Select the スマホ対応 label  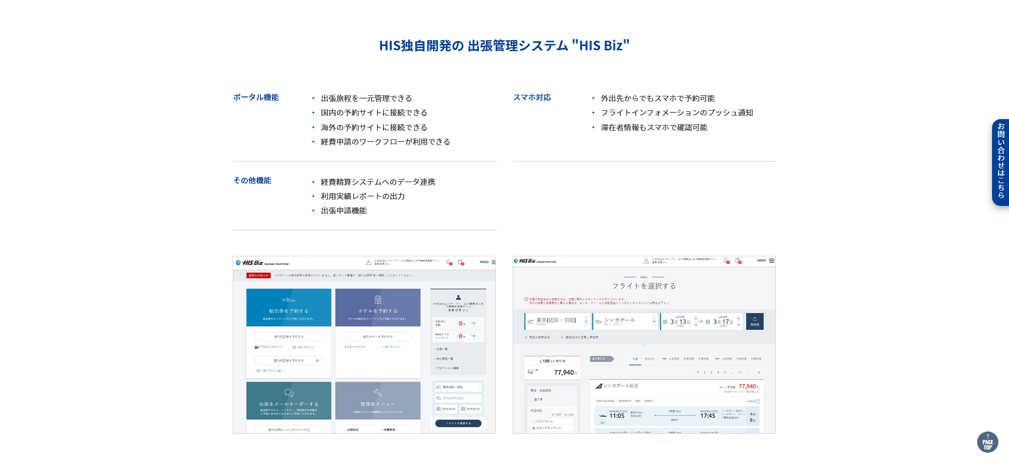(532, 97)
